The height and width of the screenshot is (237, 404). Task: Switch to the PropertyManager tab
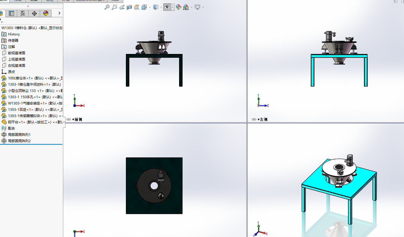11,13
